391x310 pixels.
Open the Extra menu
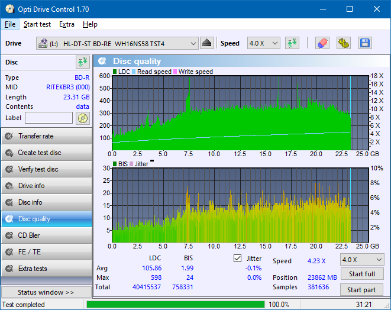tap(67, 24)
